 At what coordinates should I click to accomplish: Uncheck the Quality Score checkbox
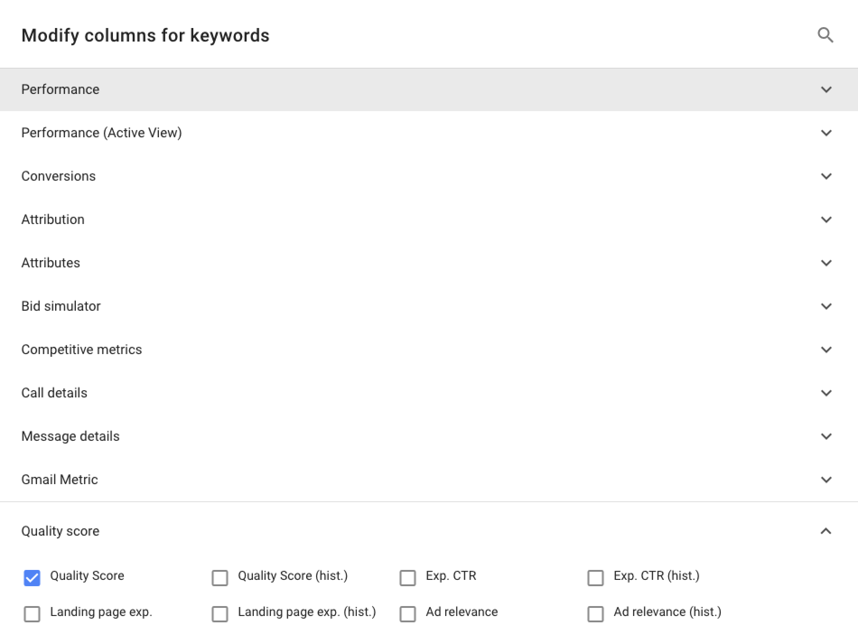[32, 578]
